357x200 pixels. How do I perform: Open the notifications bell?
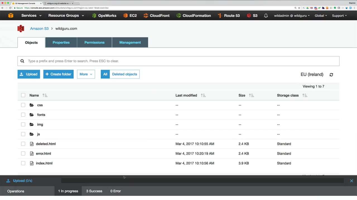pos(266,16)
